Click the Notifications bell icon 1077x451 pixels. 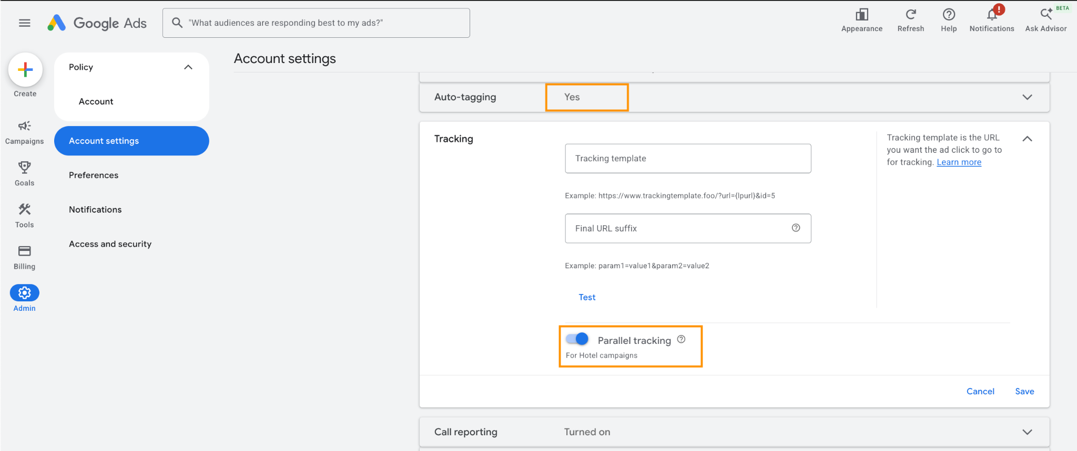[992, 14]
